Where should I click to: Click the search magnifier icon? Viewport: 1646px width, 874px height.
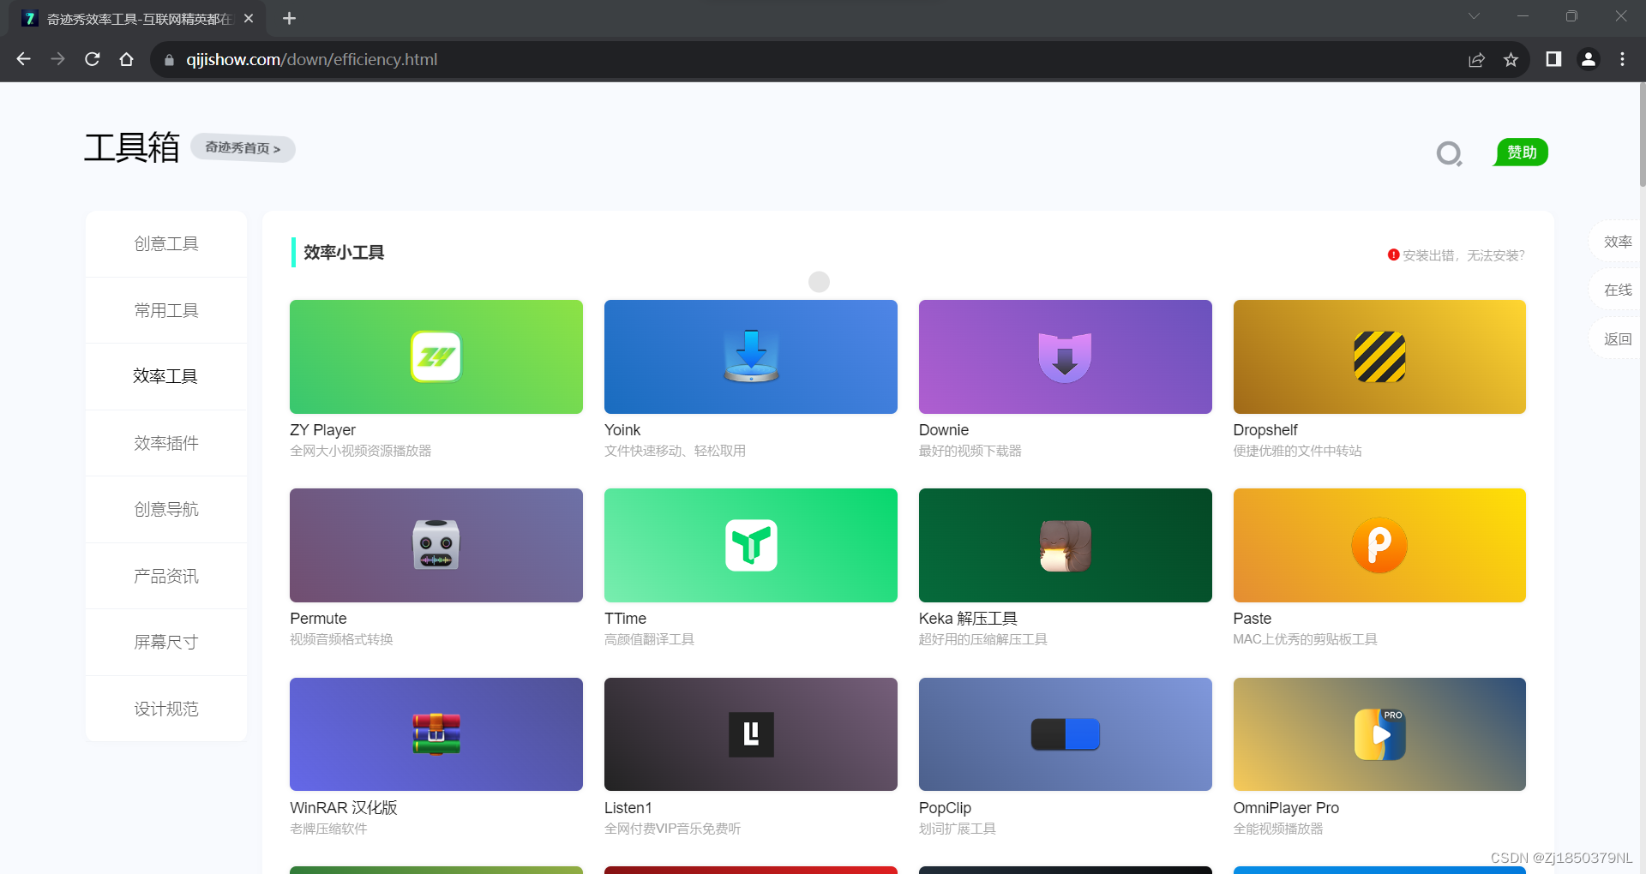[1449, 153]
